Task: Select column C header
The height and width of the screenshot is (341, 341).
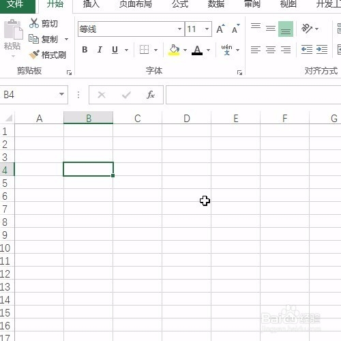Action: [x=138, y=118]
